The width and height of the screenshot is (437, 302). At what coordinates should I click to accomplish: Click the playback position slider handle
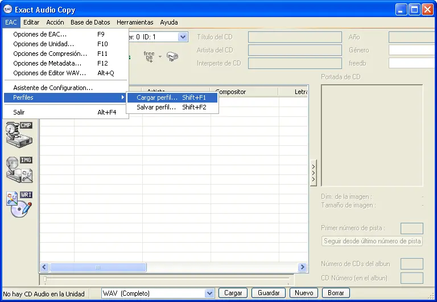click(x=45, y=279)
